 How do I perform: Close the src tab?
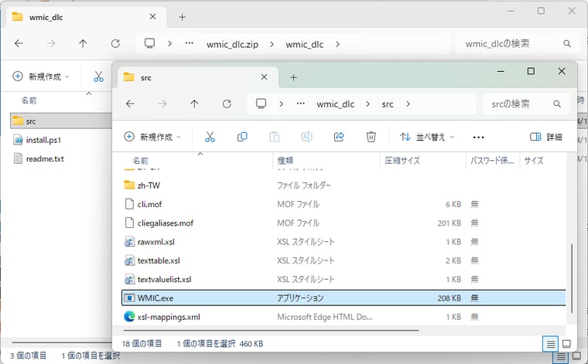coord(264,77)
